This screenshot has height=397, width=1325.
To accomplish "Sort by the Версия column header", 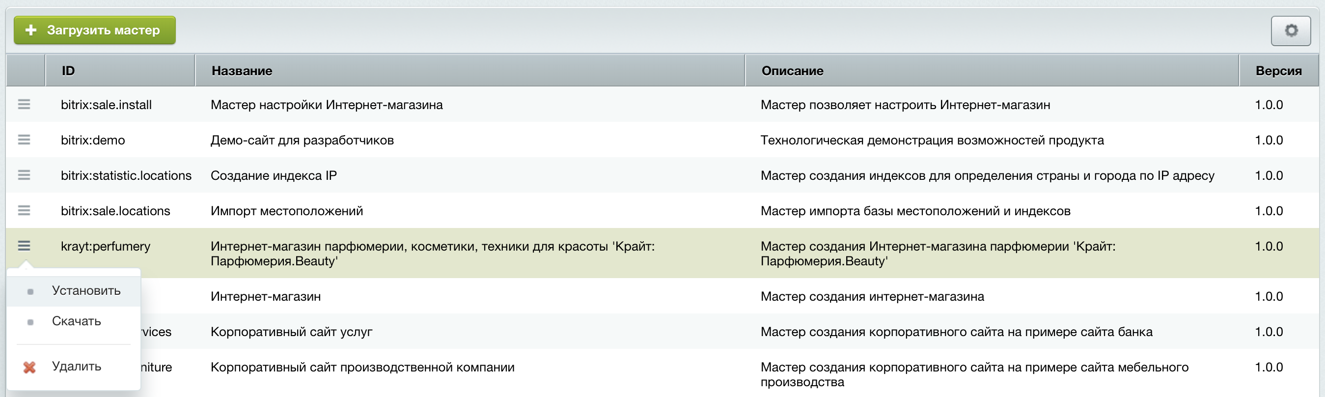I will [x=1279, y=71].
